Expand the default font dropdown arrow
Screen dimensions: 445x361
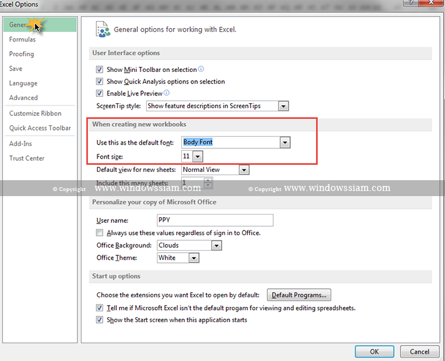click(x=285, y=142)
